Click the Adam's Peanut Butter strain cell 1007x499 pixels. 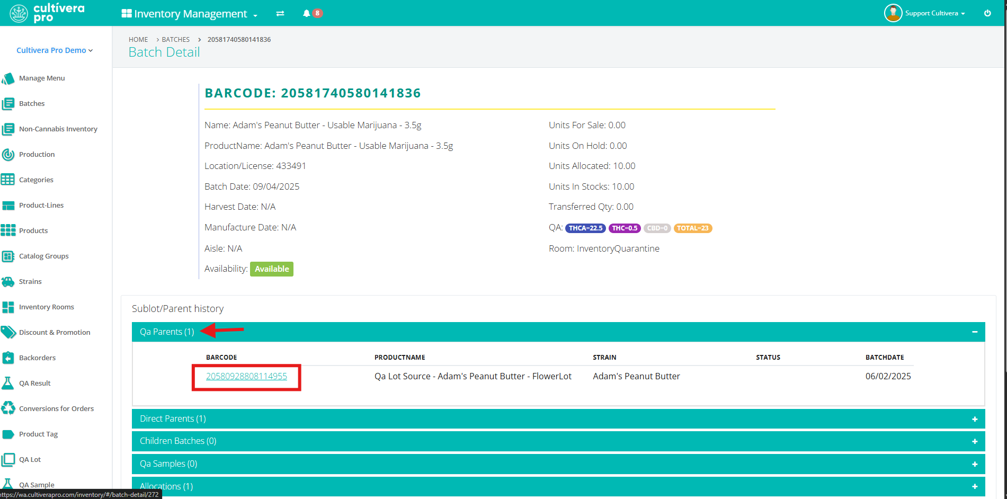[x=636, y=376]
